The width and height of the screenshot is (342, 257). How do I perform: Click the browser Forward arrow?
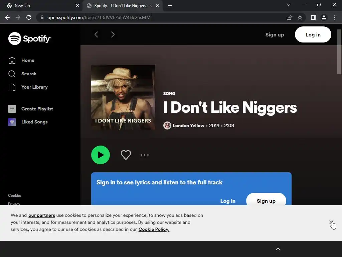click(18, 17)
